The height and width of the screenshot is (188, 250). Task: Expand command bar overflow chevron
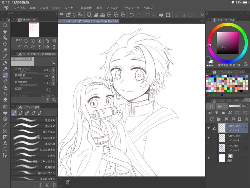(202, 15)
